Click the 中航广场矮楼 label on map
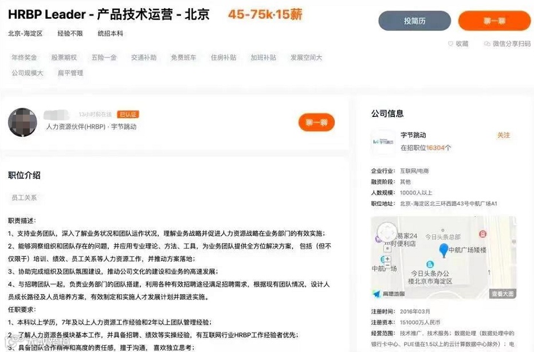 (x=468, y=250)
